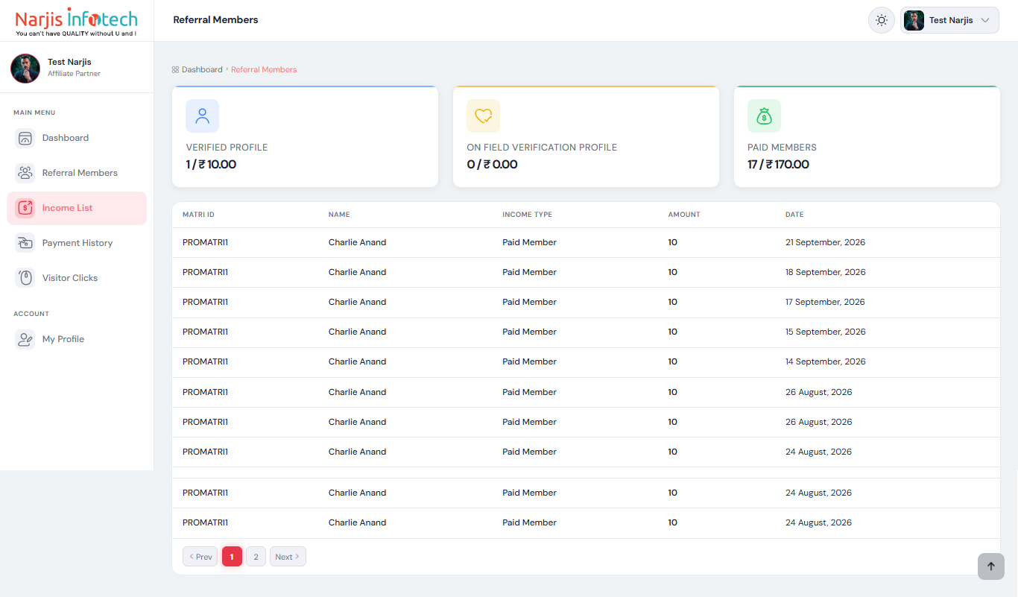Select pagination page 1
The width and height of the screenshot is (1018, 597).
coord(232,557)
